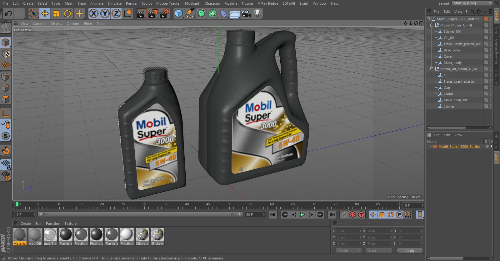Add a camera object

[246, 13]
